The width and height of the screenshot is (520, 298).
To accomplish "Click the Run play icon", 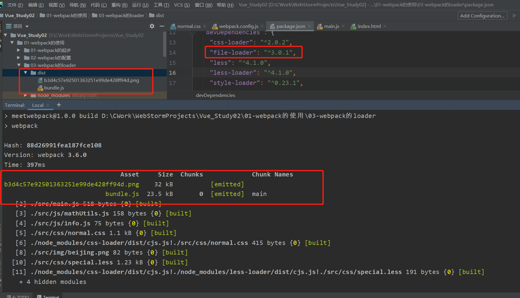I will [514, 16].
